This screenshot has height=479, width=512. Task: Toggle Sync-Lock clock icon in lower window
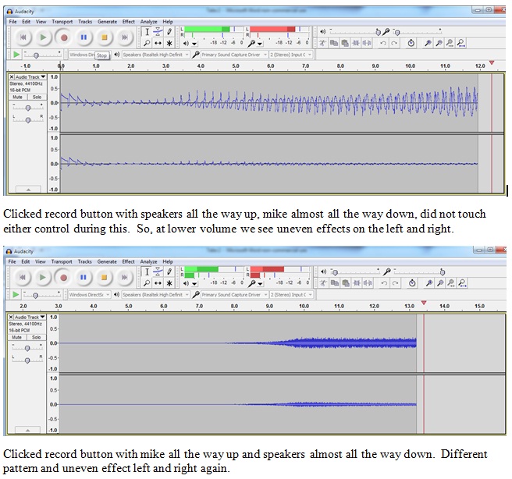pos(412,283)
